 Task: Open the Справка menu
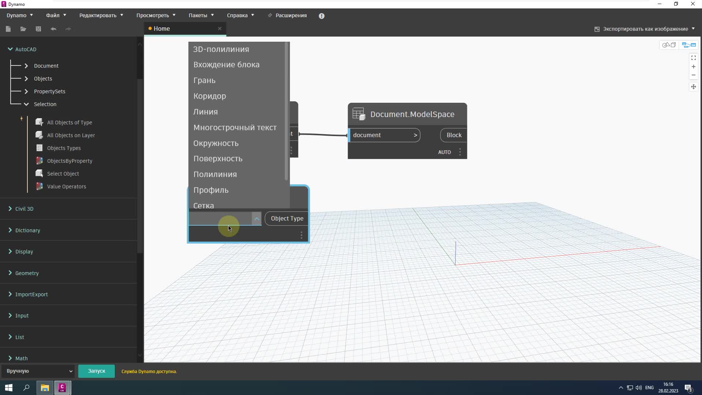pos(241,15)
